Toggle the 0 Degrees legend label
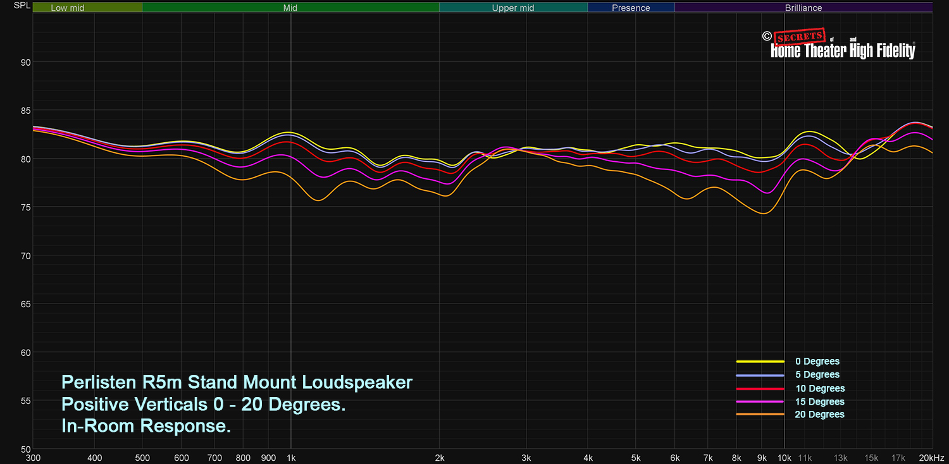 pyautogui.click(x=817, y=362)
